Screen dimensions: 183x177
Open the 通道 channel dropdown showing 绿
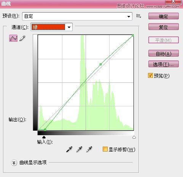coord(51,27)
